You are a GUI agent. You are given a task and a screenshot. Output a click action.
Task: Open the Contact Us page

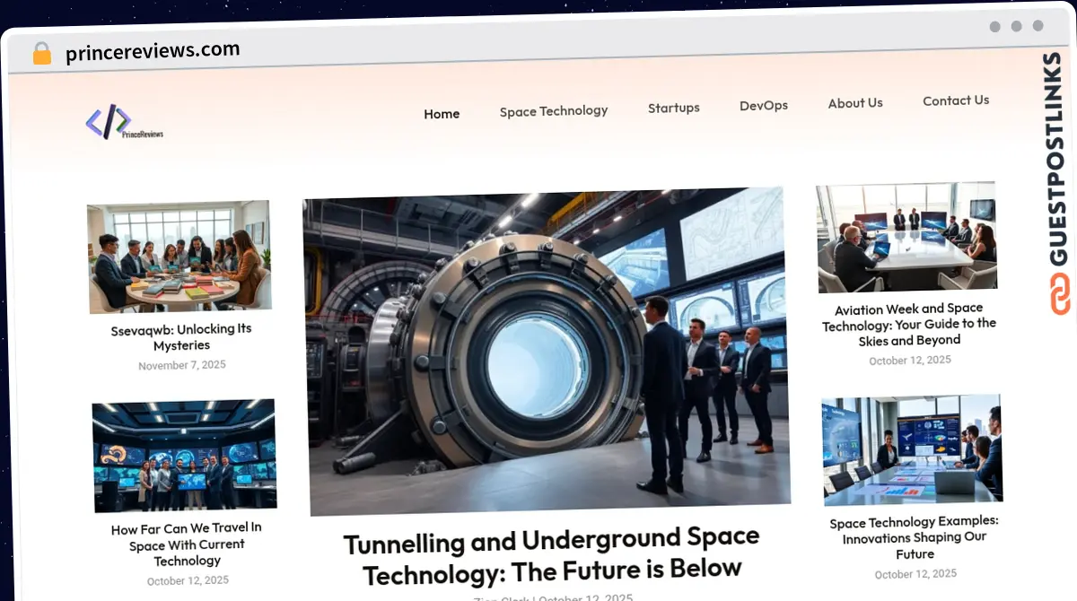956,100
